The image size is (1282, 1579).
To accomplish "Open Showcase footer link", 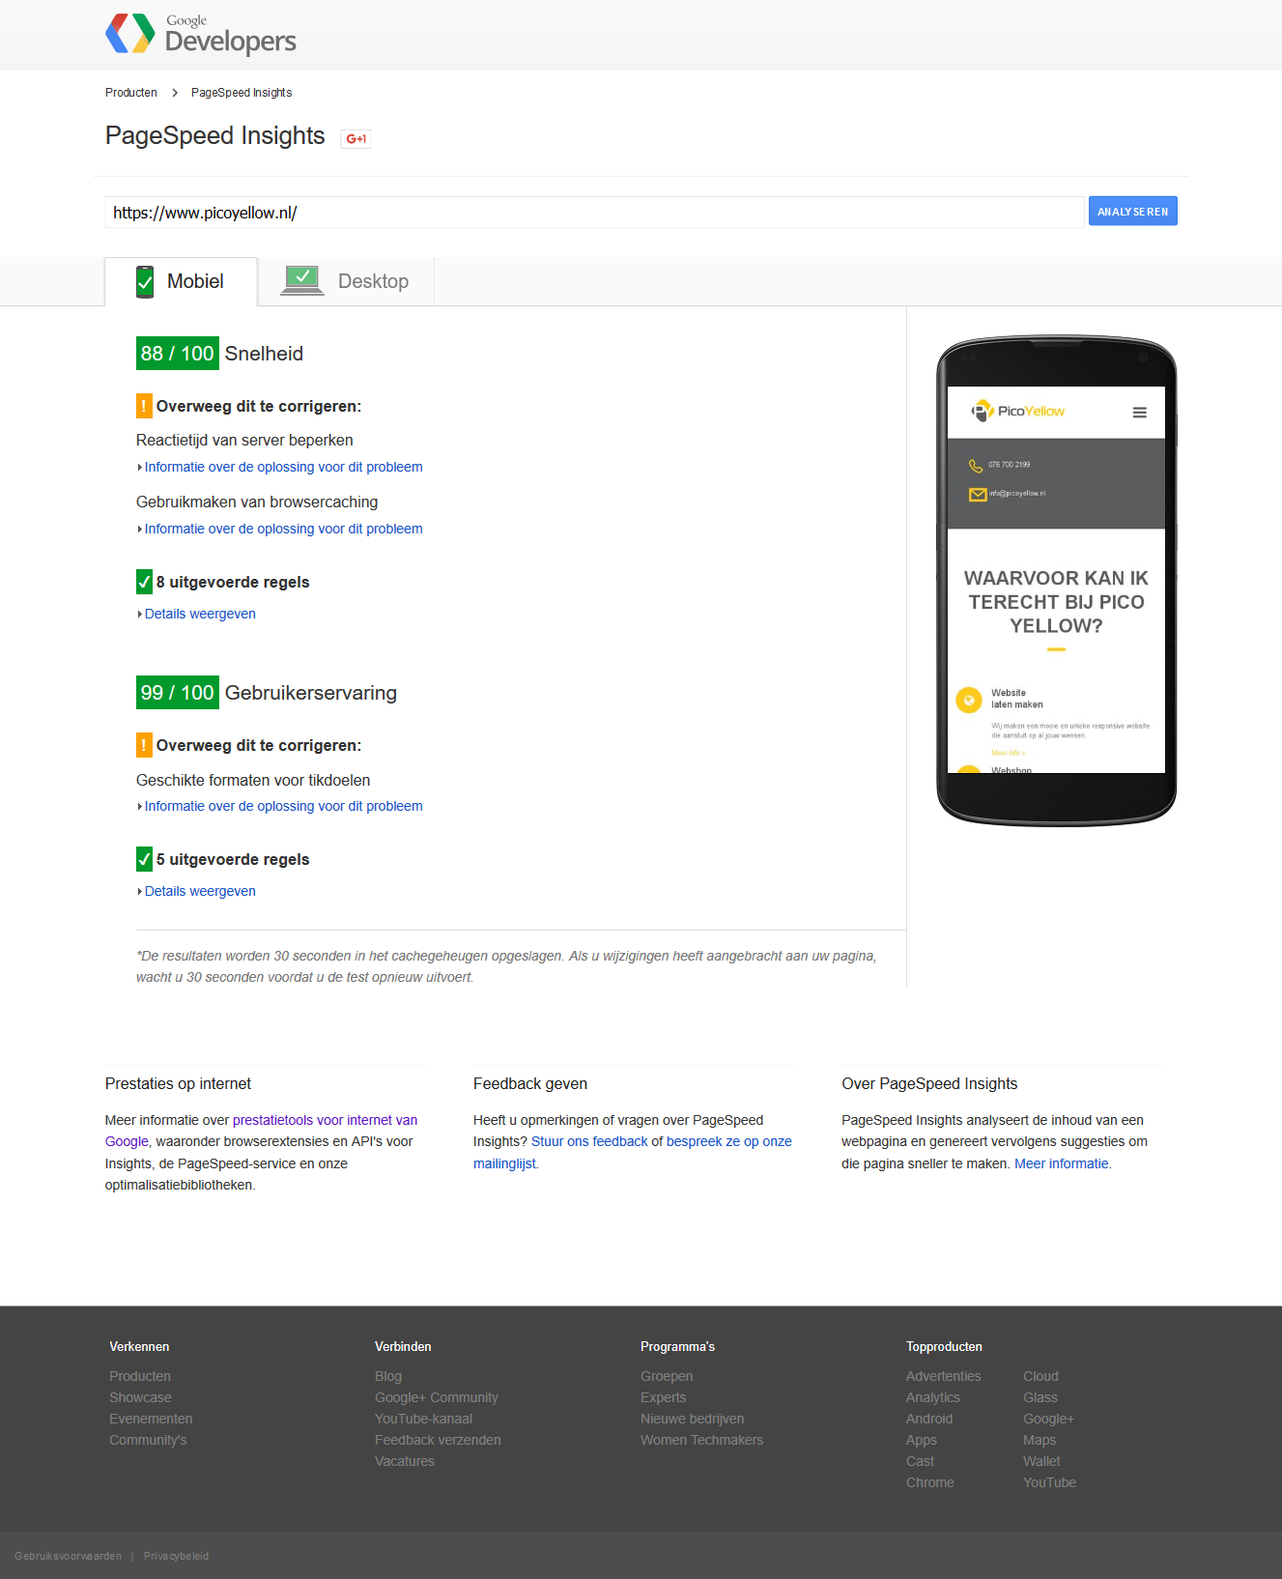I will coord(140,1397).
